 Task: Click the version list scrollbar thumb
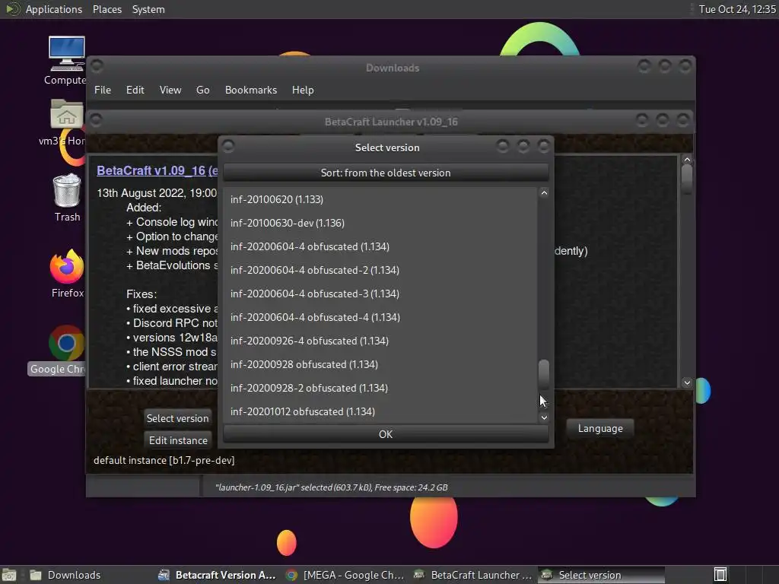coord(544,374)
